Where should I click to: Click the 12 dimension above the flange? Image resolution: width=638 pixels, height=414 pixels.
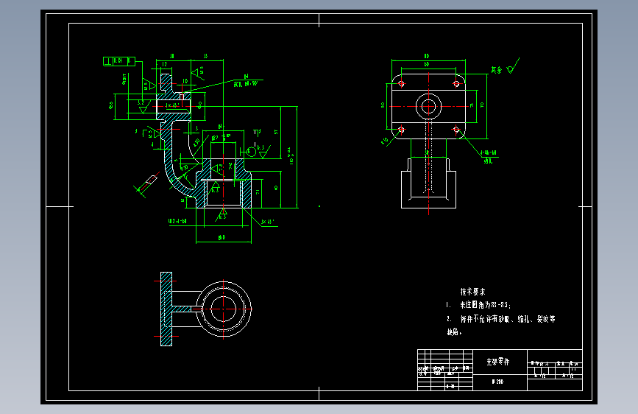click(164, 64)
